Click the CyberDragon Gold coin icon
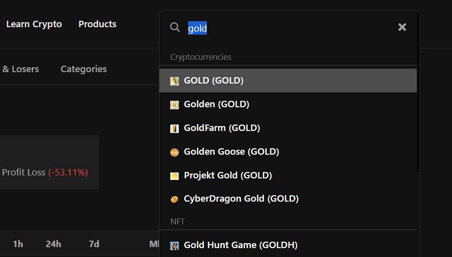The height and width of the screenshot is (257, 452). tap(174, 199)
